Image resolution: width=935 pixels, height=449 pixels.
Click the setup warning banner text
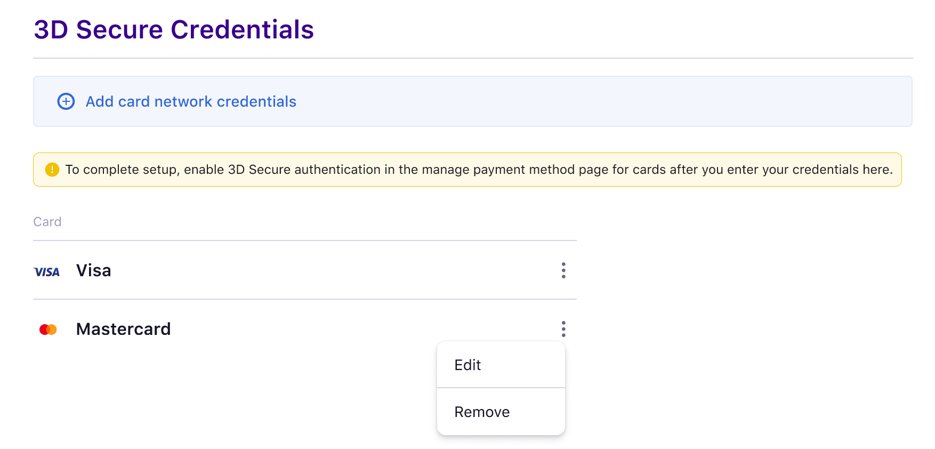[479, 170]
